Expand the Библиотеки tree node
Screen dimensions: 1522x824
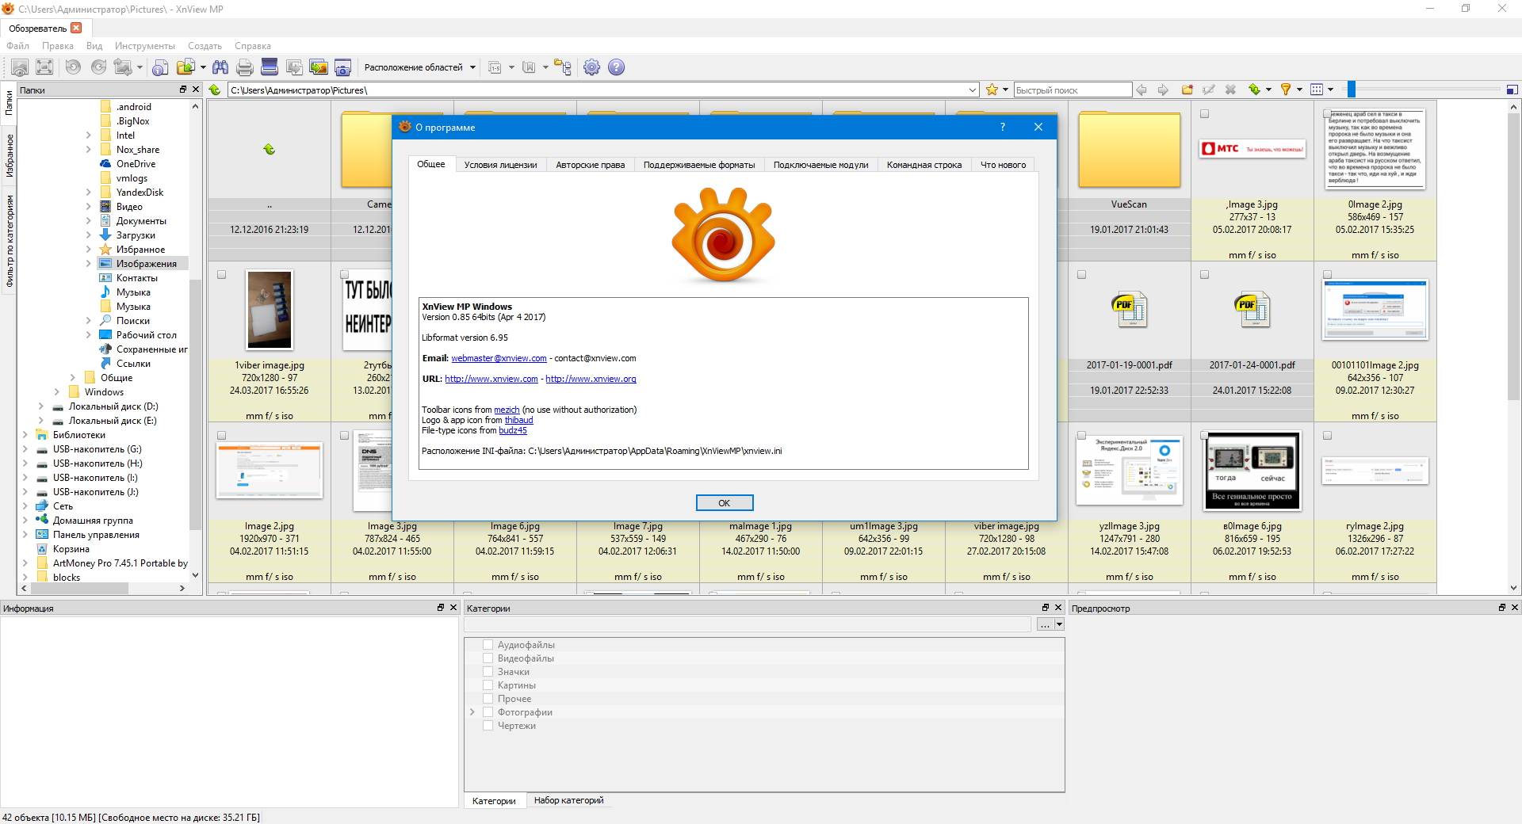[x=25, y=435]
